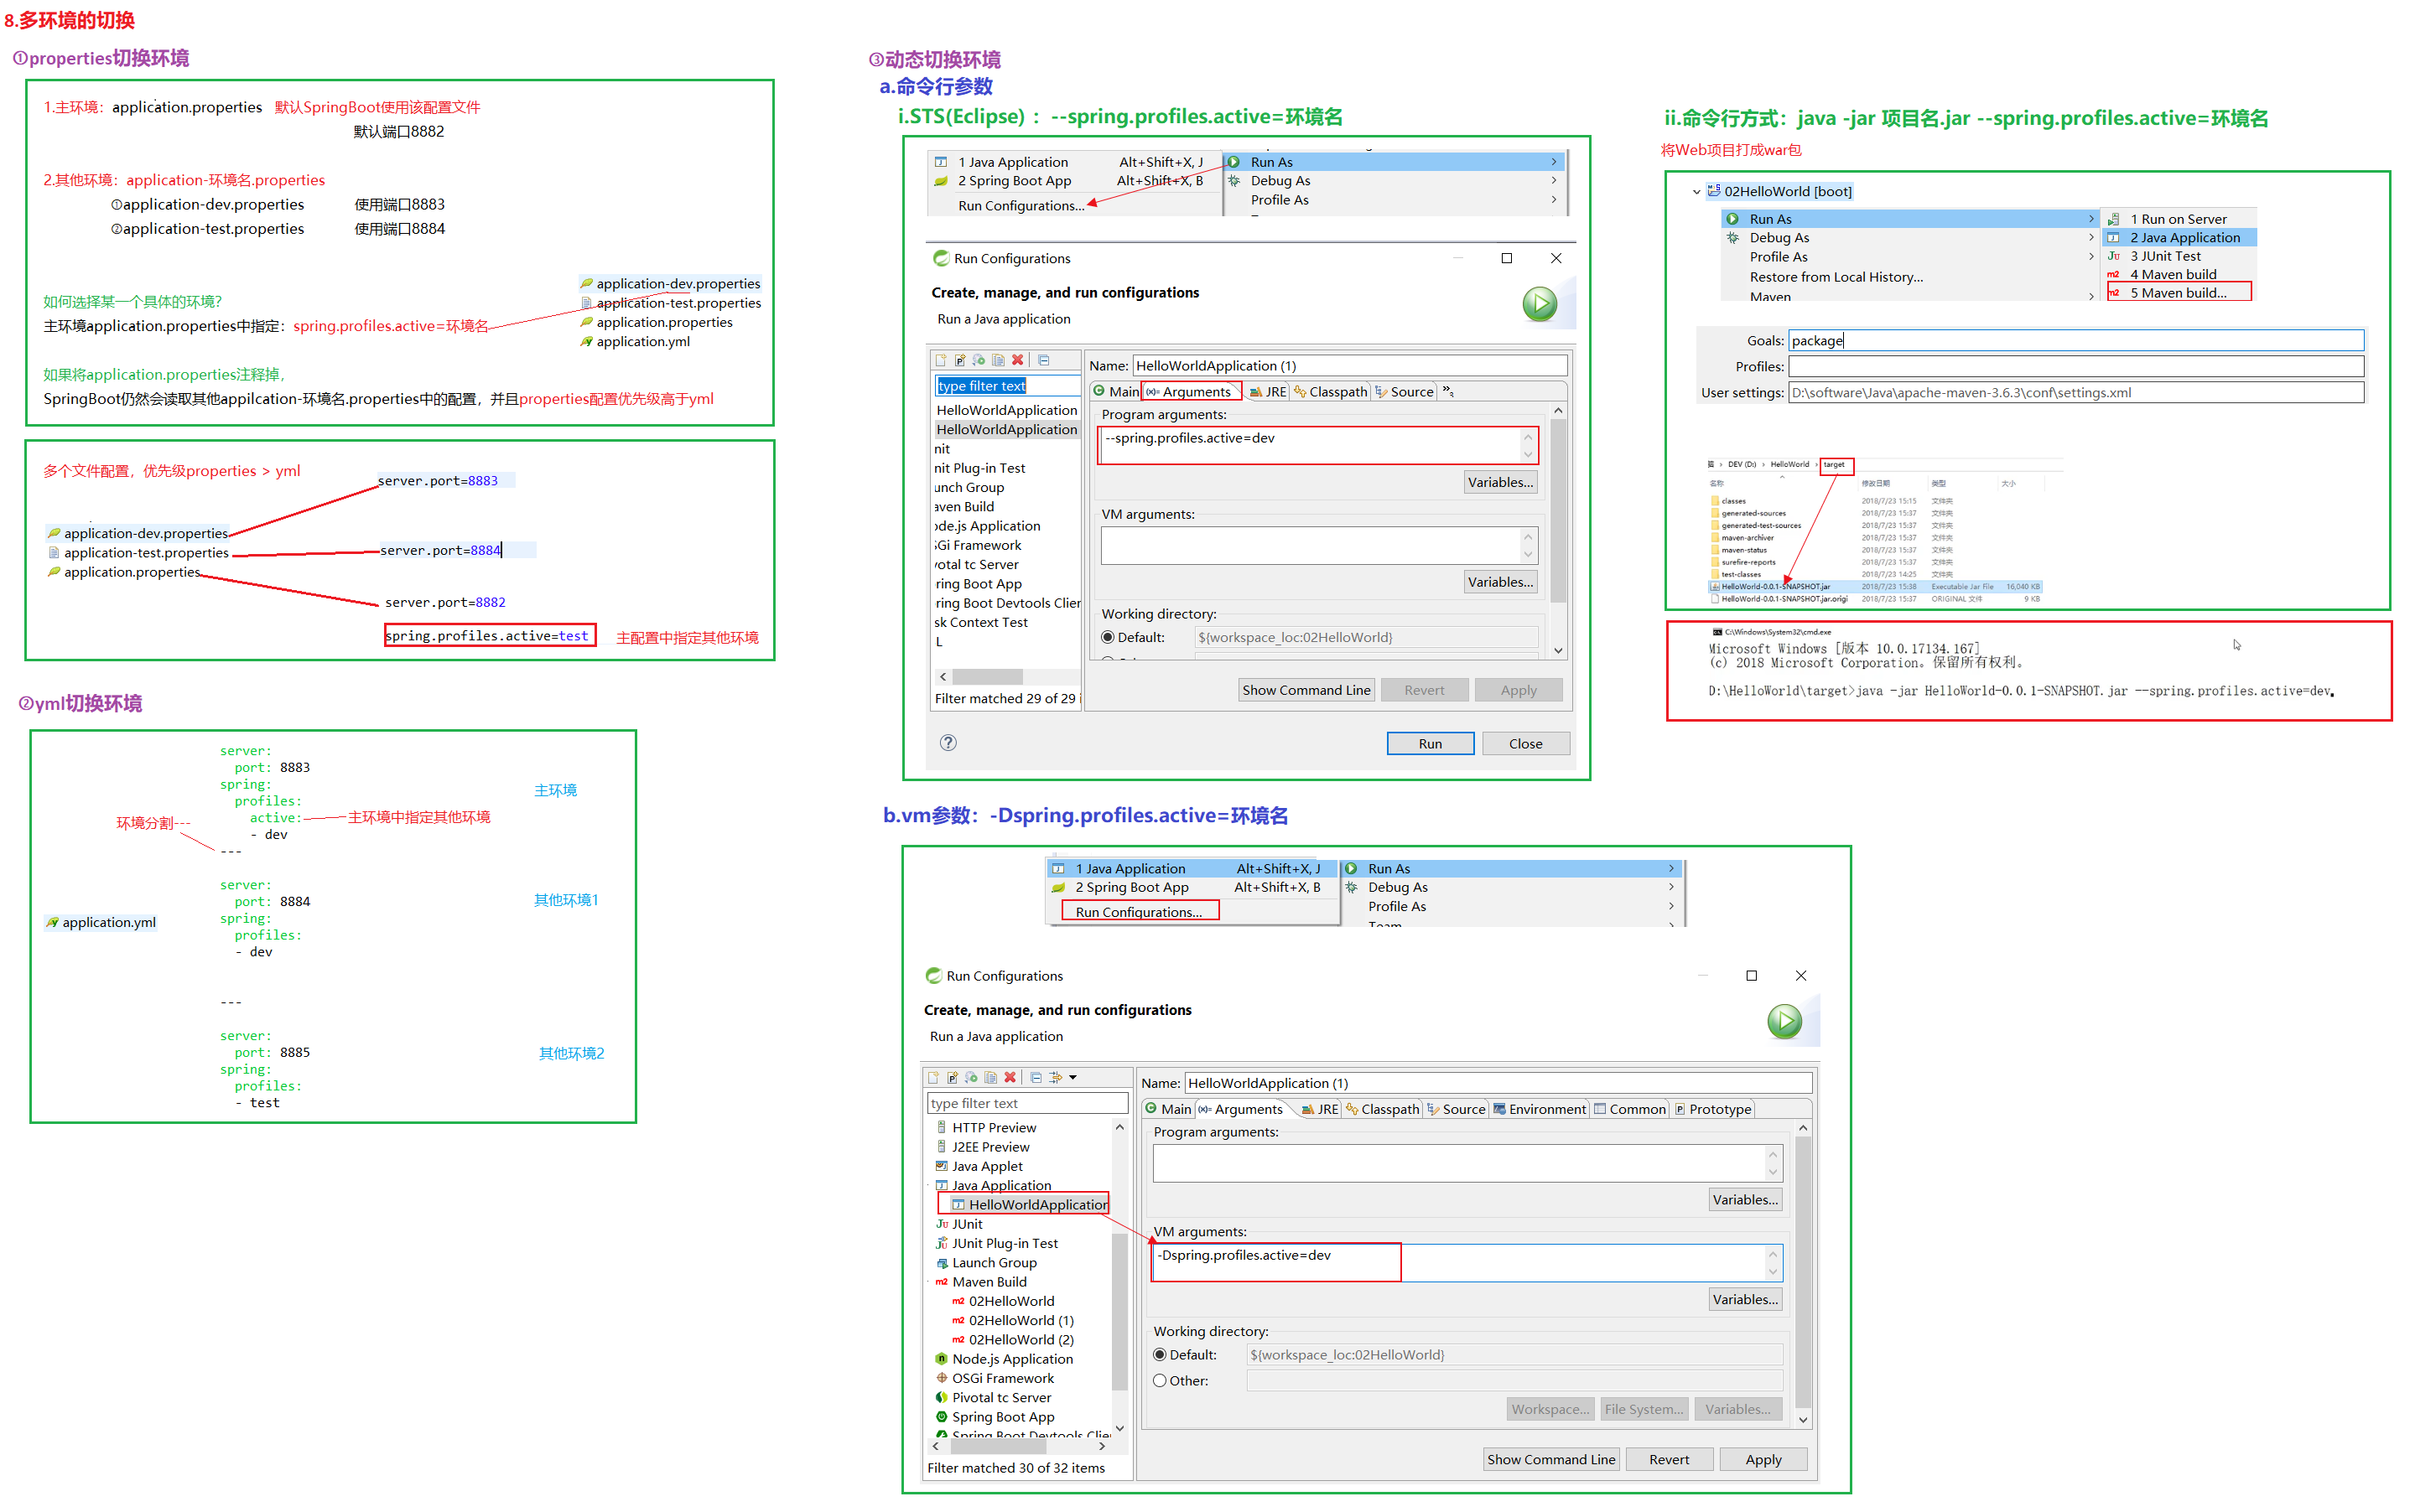The width and height of the screenshot is (2415, 1512).
Task: Choose the '5 Maven build...' menu entry
Action: coord(2177,292)
